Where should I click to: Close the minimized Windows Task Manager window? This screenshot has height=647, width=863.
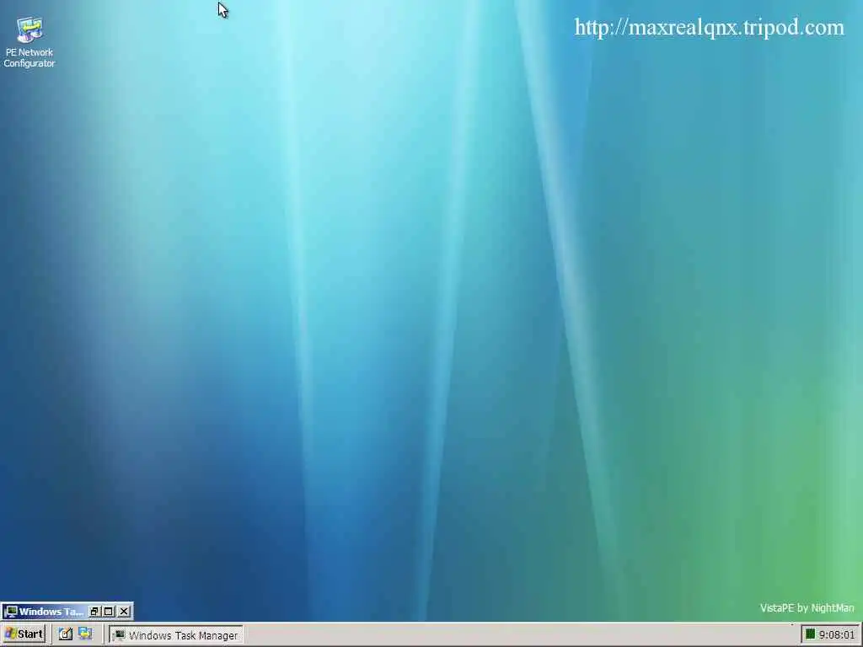(124, 612)
